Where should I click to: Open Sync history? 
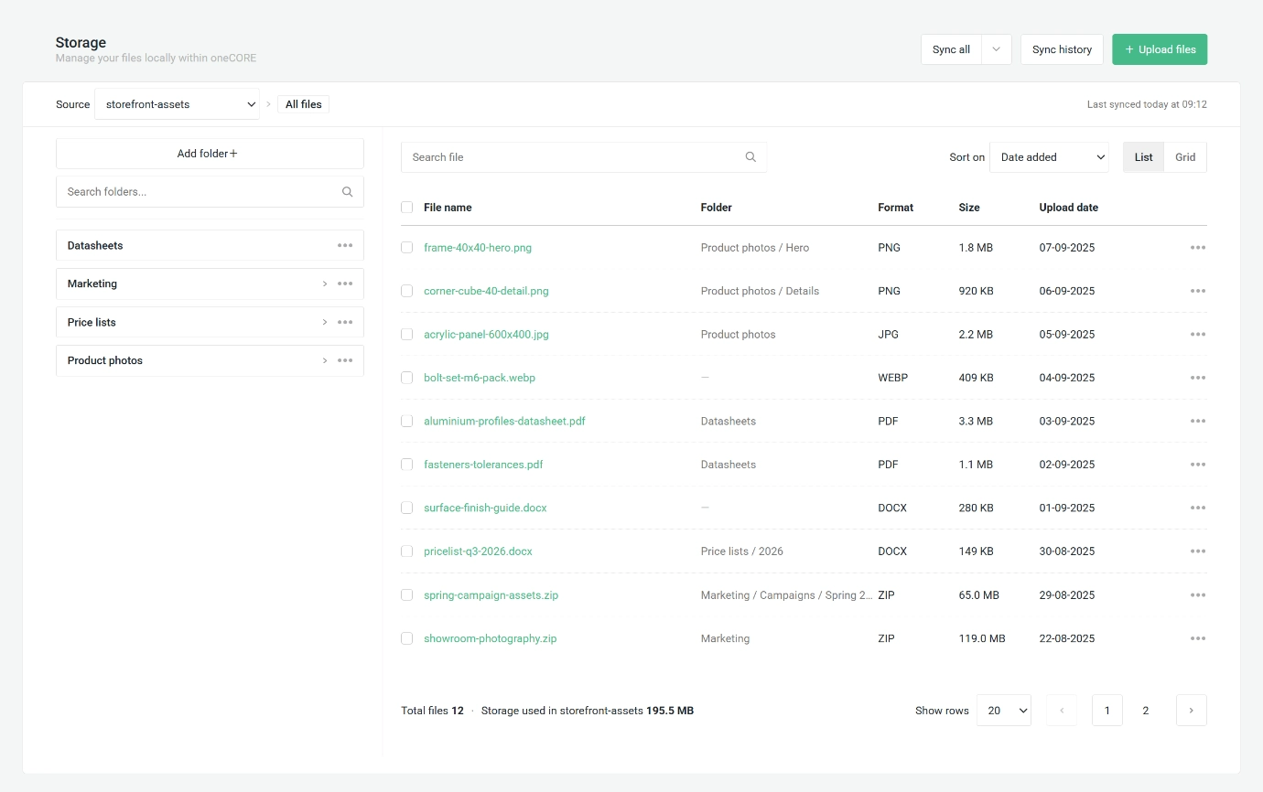pyautogui.click(x=1062, y=49)
